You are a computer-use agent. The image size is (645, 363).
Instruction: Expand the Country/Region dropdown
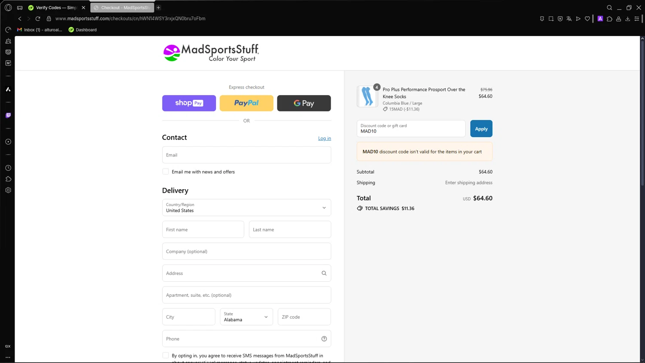tap(246, 208)
